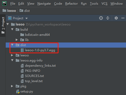This screenshot has height=95, width=126.
Task: Open the VCS menu
Action: pyautogui.click(x=104, y=4)
